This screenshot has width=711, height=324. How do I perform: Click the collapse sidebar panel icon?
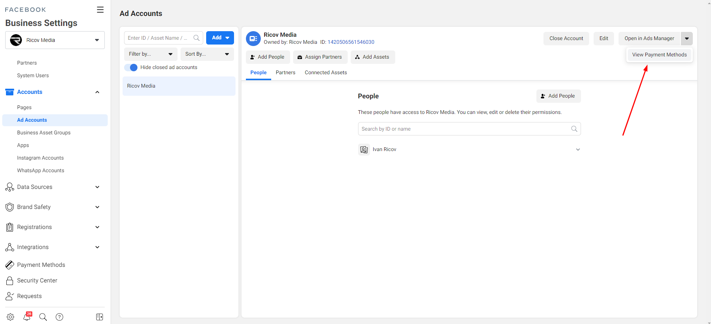[x=100, y=317]
